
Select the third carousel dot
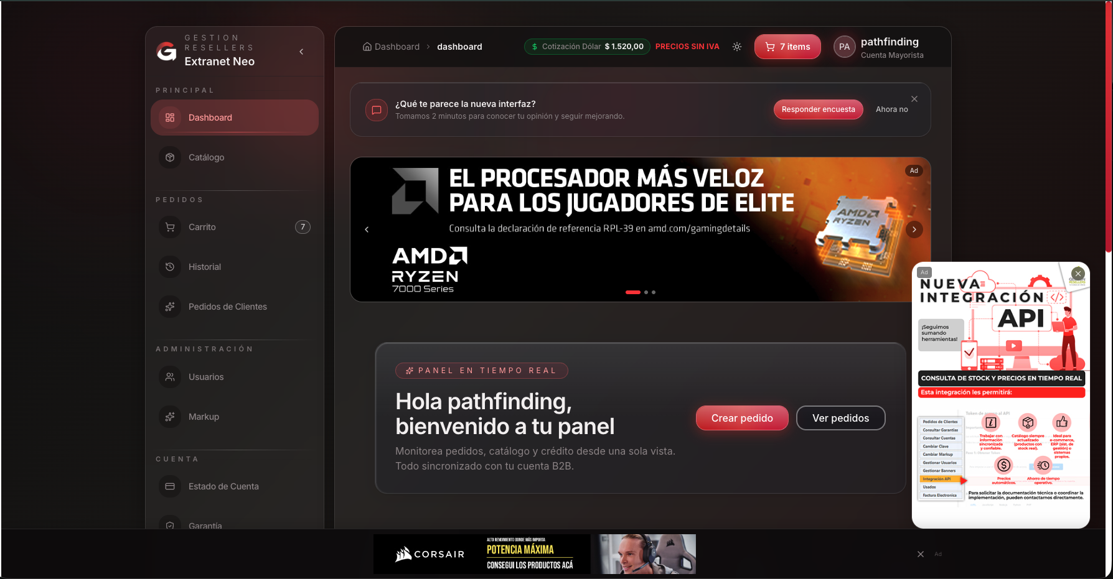[x=654, y=292]
